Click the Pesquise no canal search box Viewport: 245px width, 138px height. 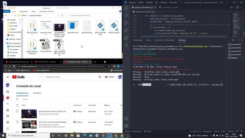(64, 77)
